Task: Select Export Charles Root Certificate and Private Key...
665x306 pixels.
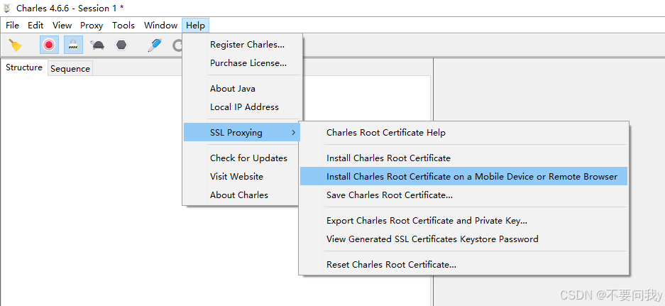Action: tap(463, 221)
